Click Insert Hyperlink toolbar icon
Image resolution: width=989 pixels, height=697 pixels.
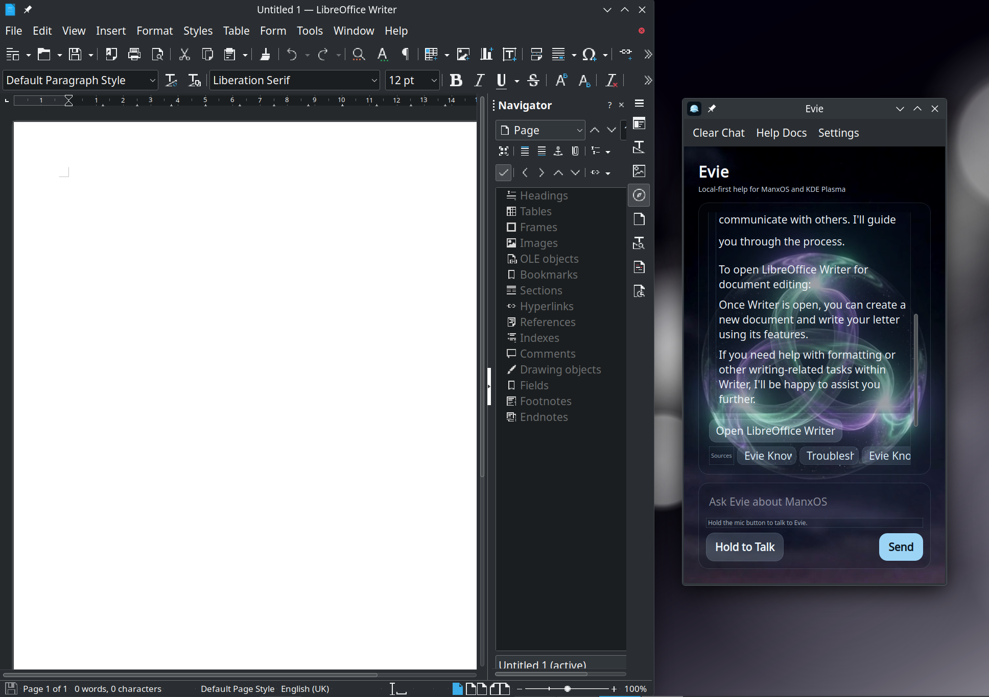[626, 54]
